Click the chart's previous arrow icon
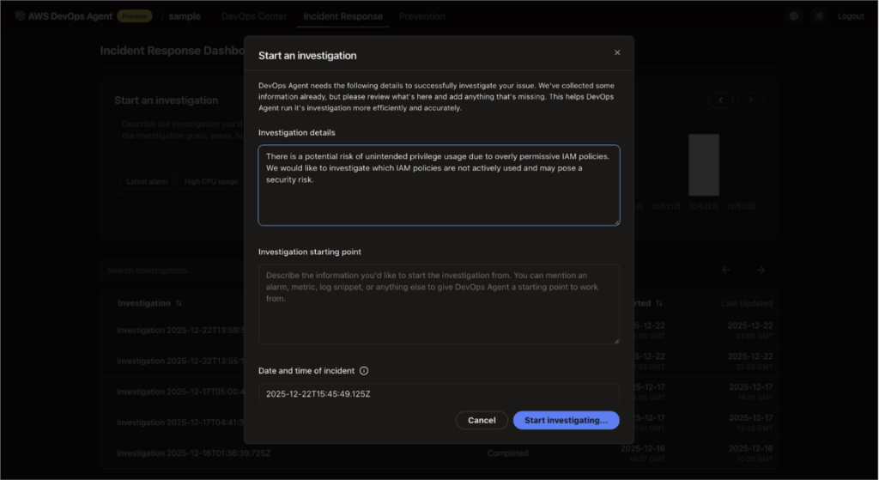This screenshot has height=480, width=879. point(721,100)
